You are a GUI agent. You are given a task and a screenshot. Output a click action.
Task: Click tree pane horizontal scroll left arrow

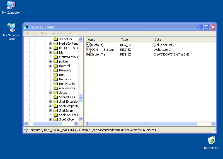(26, 123)
